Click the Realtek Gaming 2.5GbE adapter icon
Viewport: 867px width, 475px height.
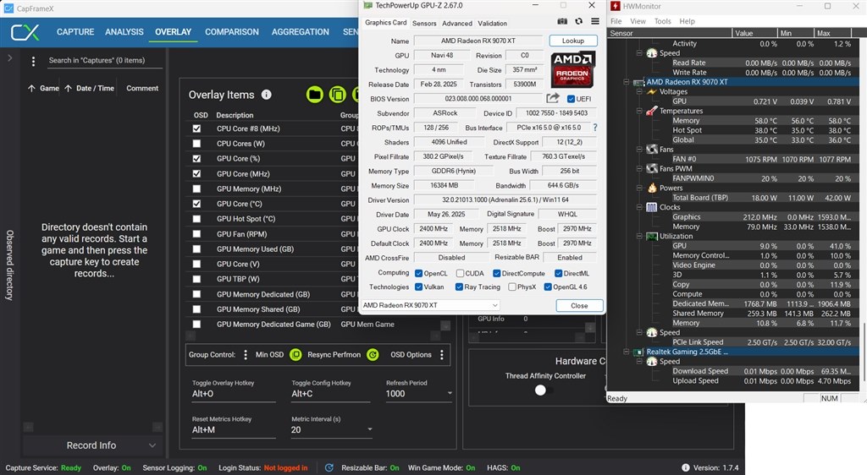point(638,352)
